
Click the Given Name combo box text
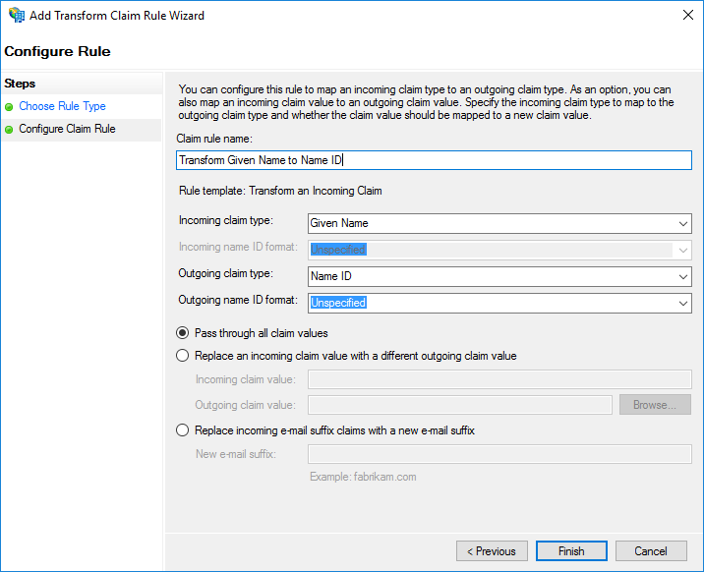click(339, 223)
